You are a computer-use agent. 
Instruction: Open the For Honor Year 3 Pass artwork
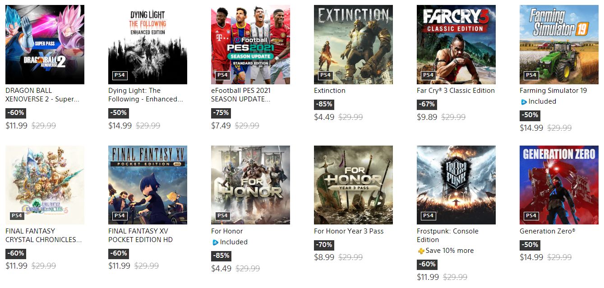(353, 185)
